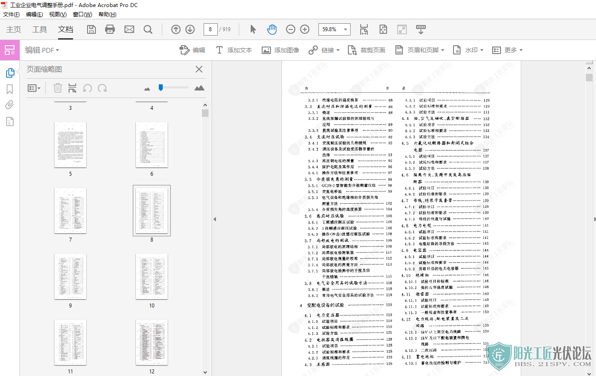
Task: Select page 12 thumbnail
Action: click(x=152, y=343)
